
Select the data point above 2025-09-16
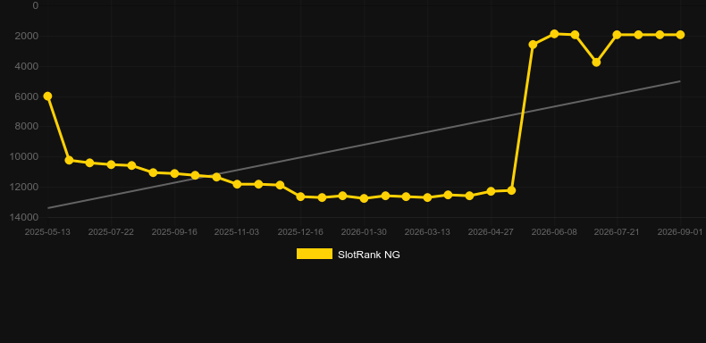tap(174, 173)
